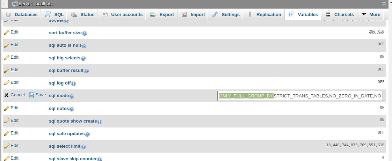Viewport: 392px width, 161px height.
Task: Switch to the Databases tab
Action: (22, 14)
